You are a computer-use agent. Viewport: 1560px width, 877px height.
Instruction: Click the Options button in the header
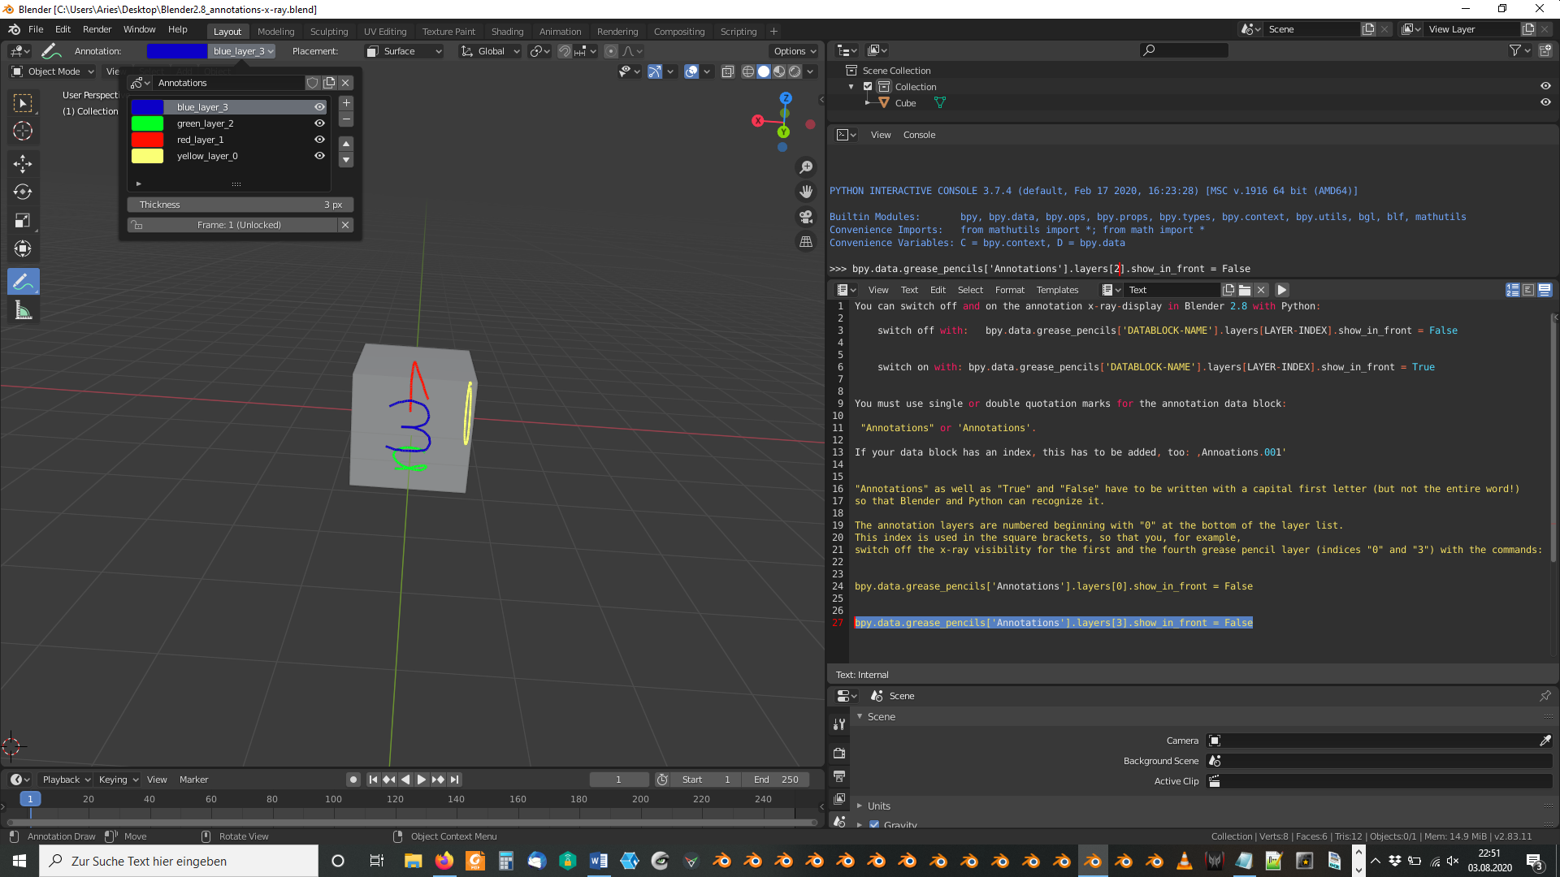794,50
